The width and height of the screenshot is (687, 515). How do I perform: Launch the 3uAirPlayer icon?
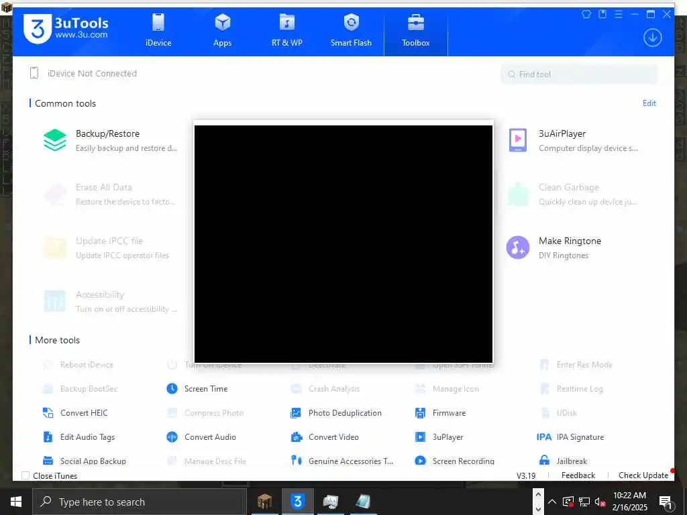tap(518, 140)
